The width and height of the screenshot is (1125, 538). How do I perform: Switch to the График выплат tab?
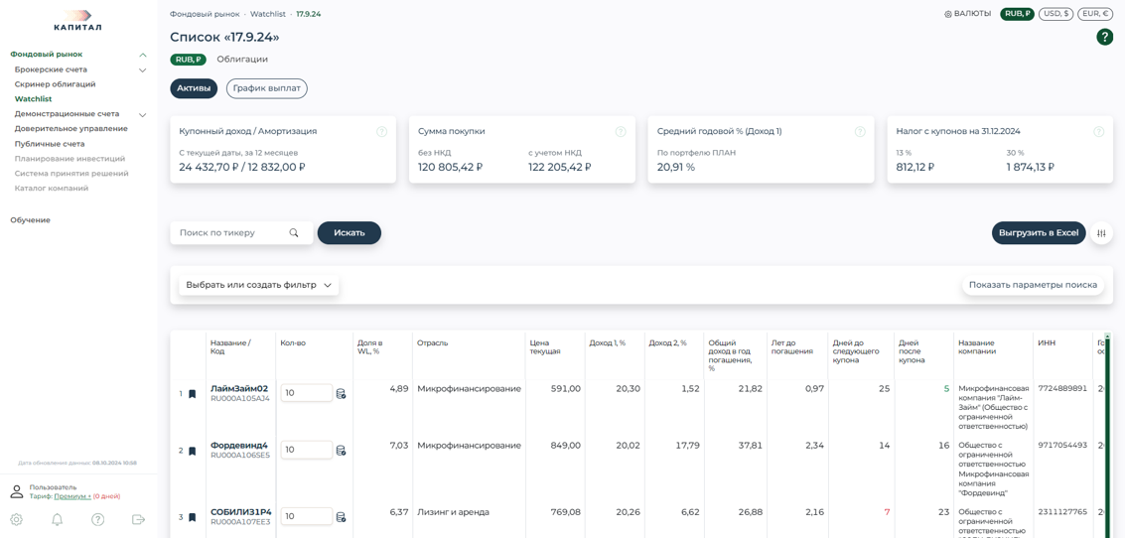(266, 88)
